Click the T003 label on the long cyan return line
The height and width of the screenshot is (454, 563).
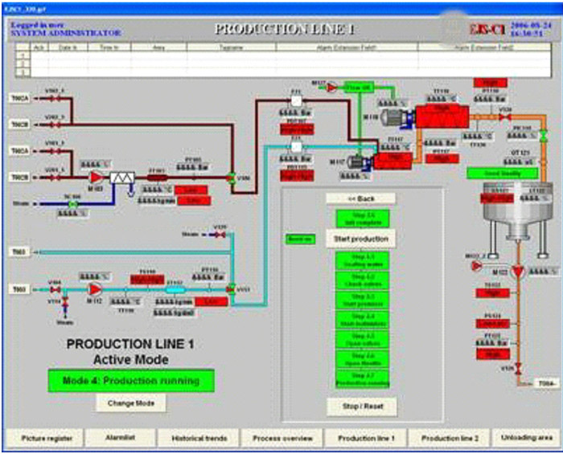tap(19, 252)
